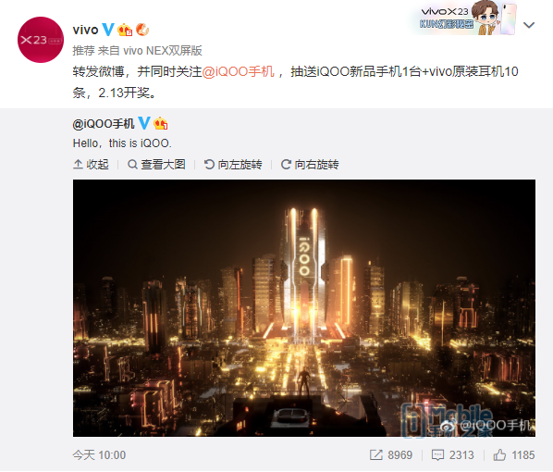
Task: Open the reposted @iQOO手机 author name
Action: pyautogui.click(x=104, y=124)
